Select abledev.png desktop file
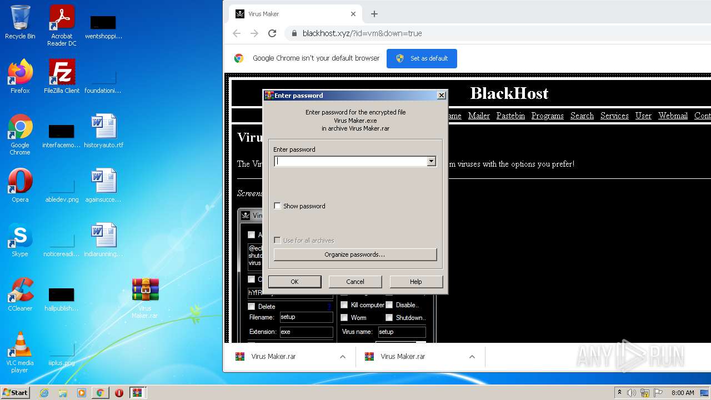Viewport: 711px width, 400px height. pyautogui.click(x=62, y=191)
